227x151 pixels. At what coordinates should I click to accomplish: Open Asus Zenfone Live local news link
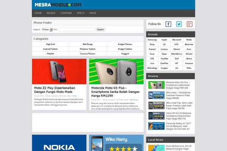(179, 148)
